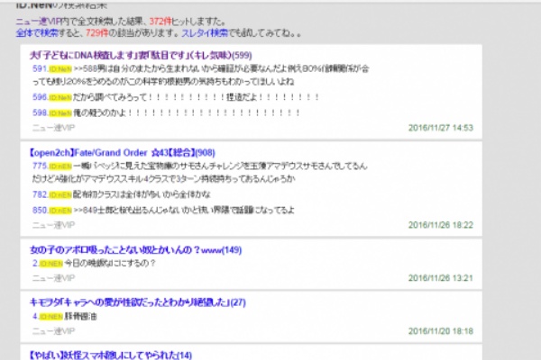Open the 女の子のアポロ thread title (149)

[x=135, y=250]
